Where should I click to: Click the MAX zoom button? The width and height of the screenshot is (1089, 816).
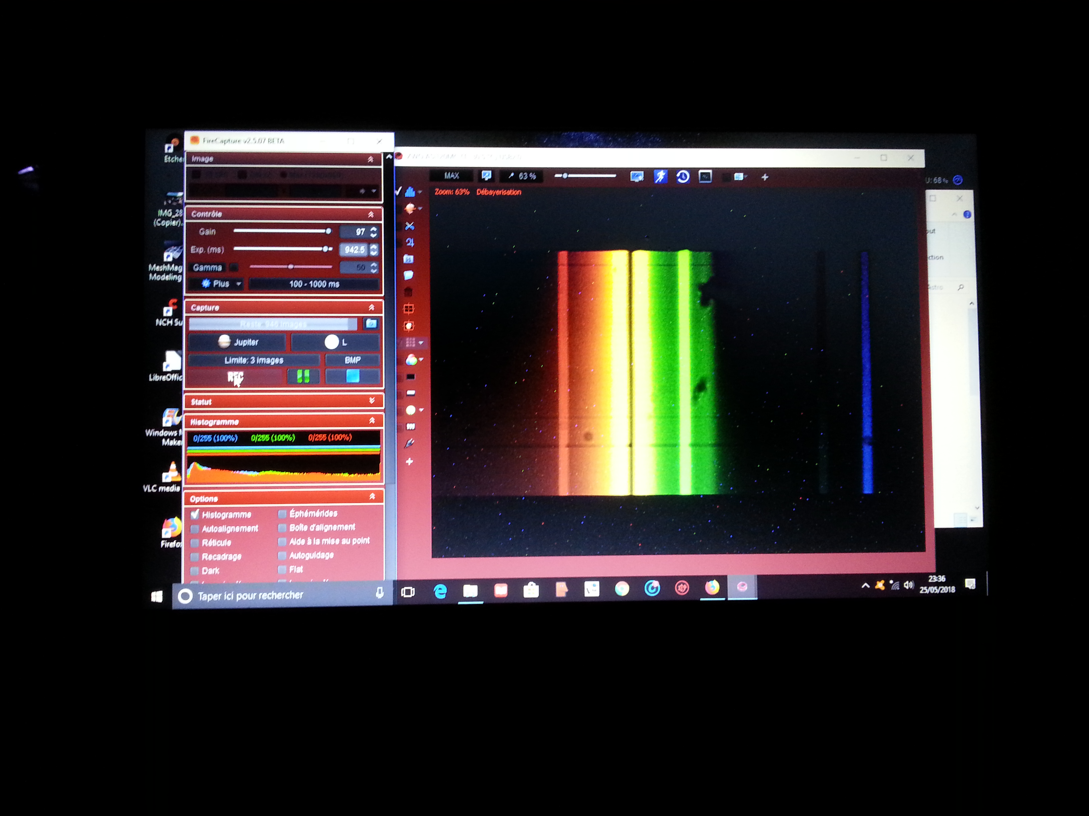[451, 176]
